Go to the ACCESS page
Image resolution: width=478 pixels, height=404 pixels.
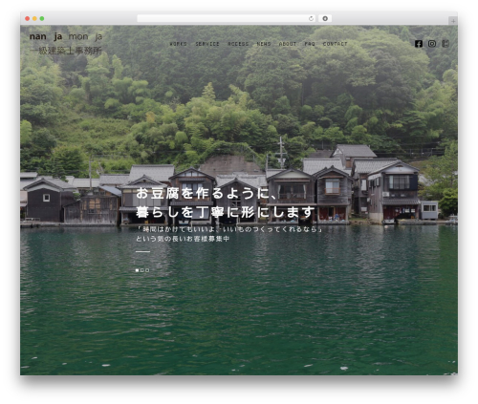coord(238,44)
